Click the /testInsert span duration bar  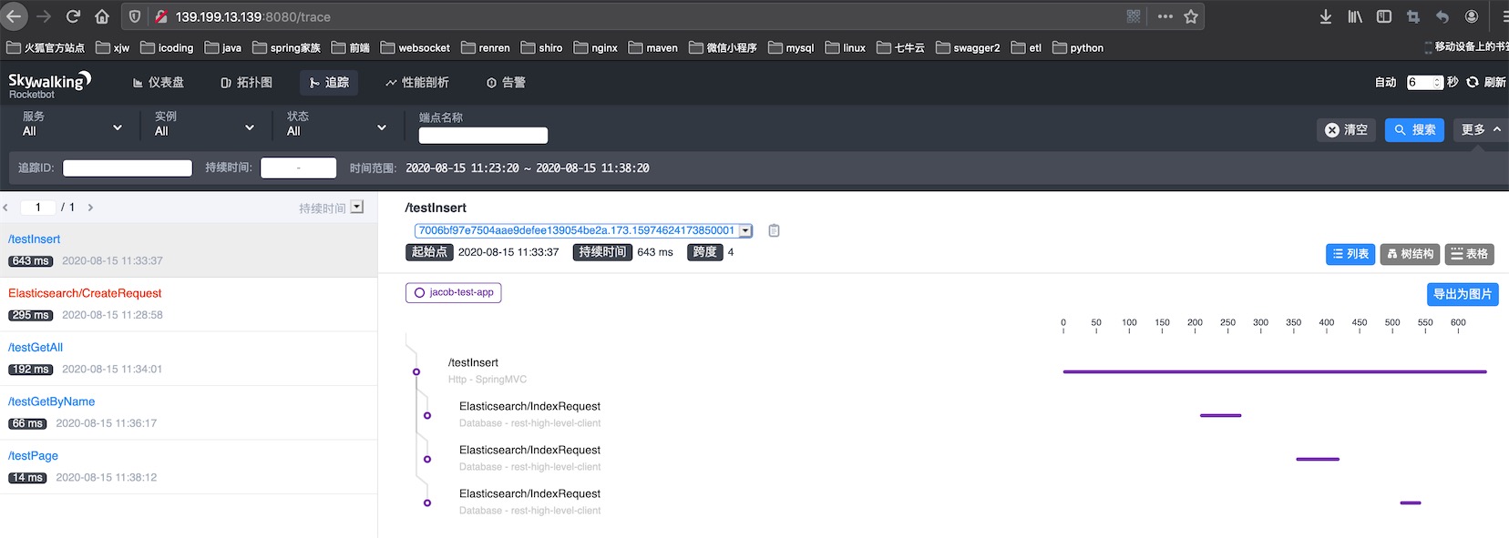1275,371
